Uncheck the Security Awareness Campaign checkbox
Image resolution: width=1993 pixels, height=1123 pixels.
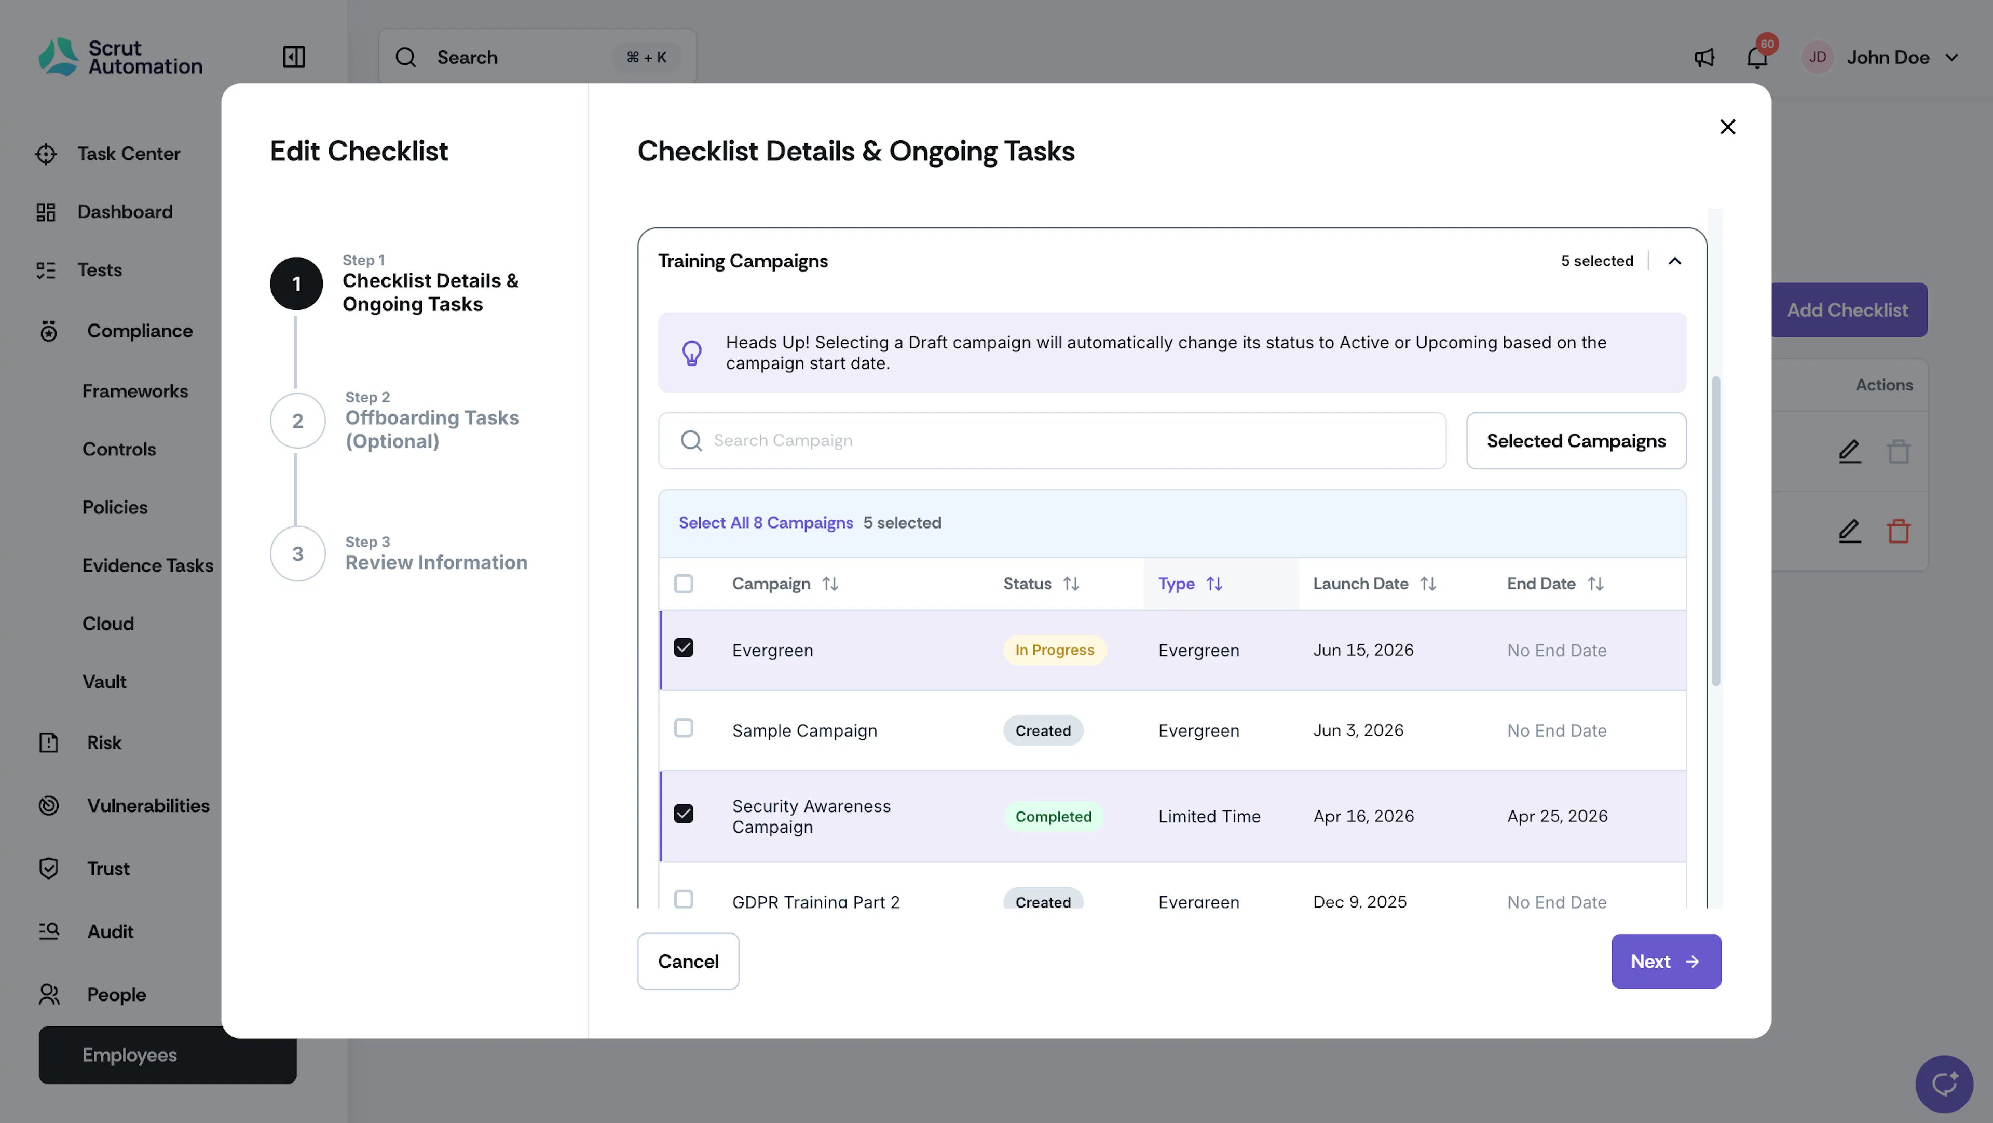pyautogui.click(x=683, y=814)
